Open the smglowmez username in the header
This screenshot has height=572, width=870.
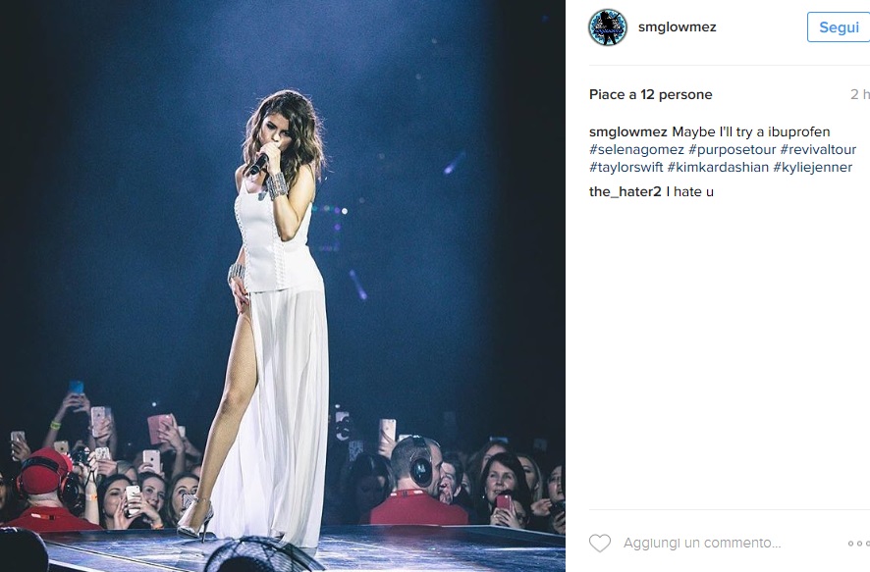(677, 27)
